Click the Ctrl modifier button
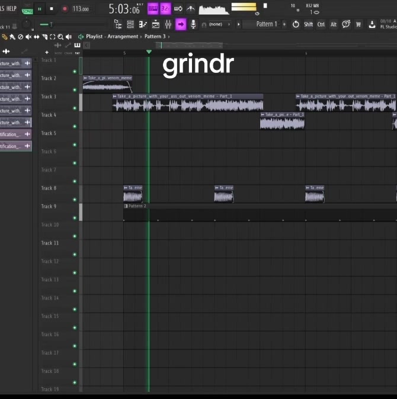 [x=321, y=24]
